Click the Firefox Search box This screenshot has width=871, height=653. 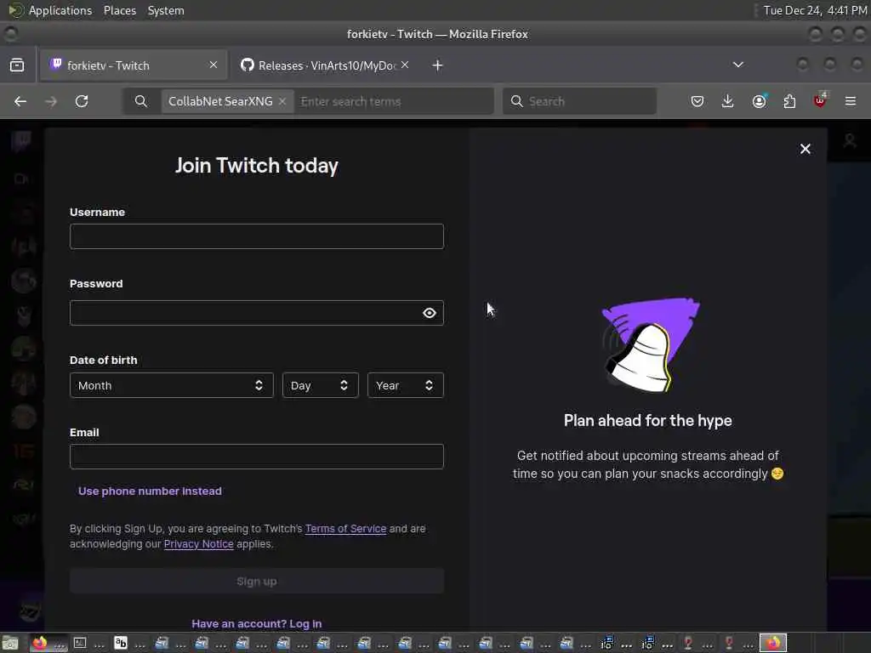pos(579,102)
